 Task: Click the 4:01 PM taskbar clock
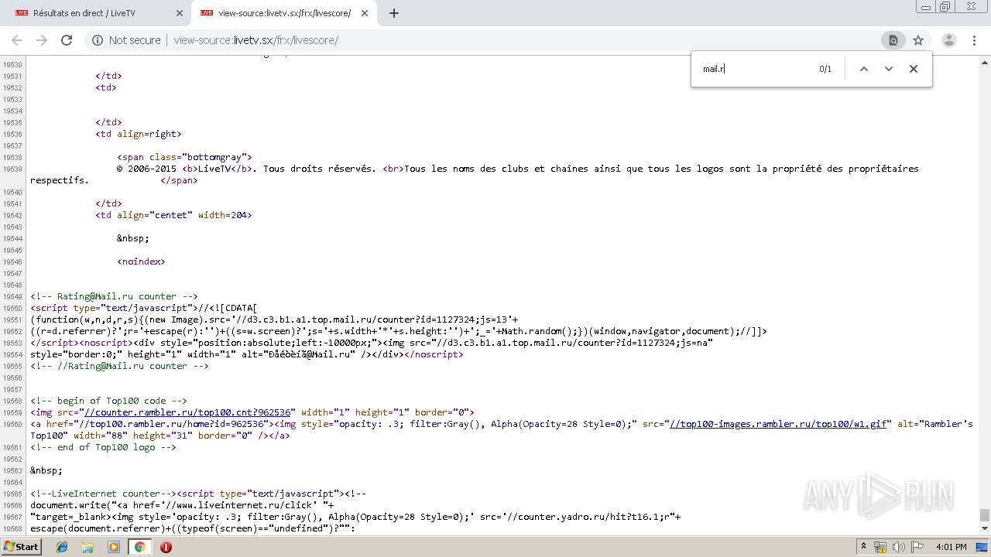(951, 547)
